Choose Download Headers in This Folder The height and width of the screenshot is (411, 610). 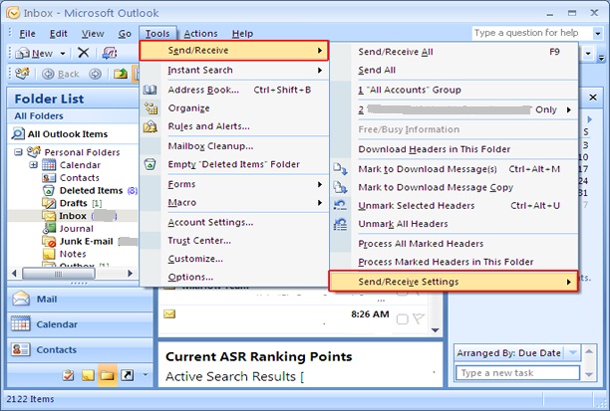tap(454, 149)
